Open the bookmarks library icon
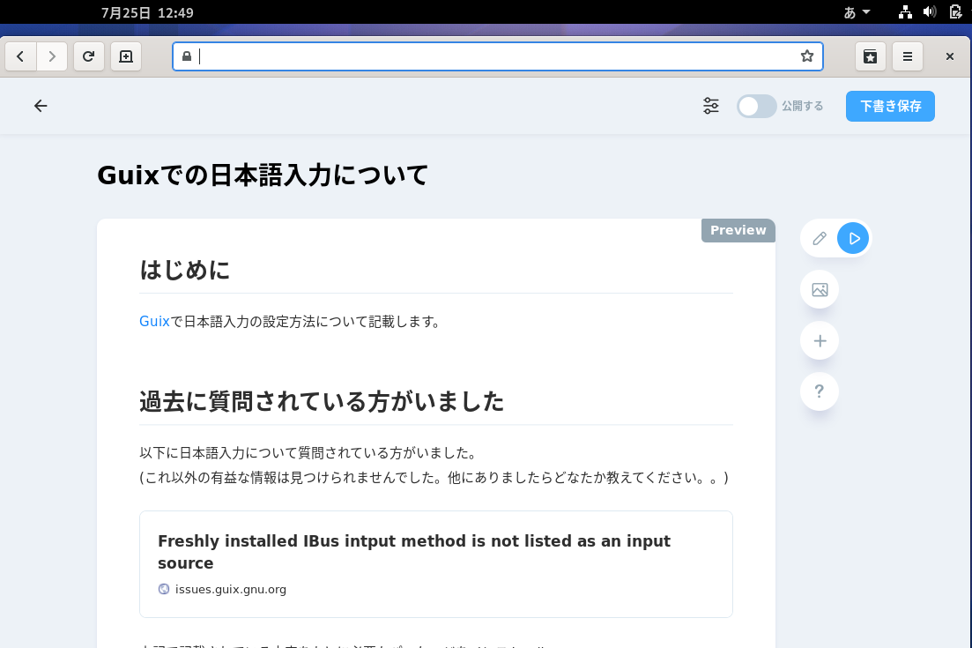The height and width of the screenshot is (648, 972). [x=871, y=56]
